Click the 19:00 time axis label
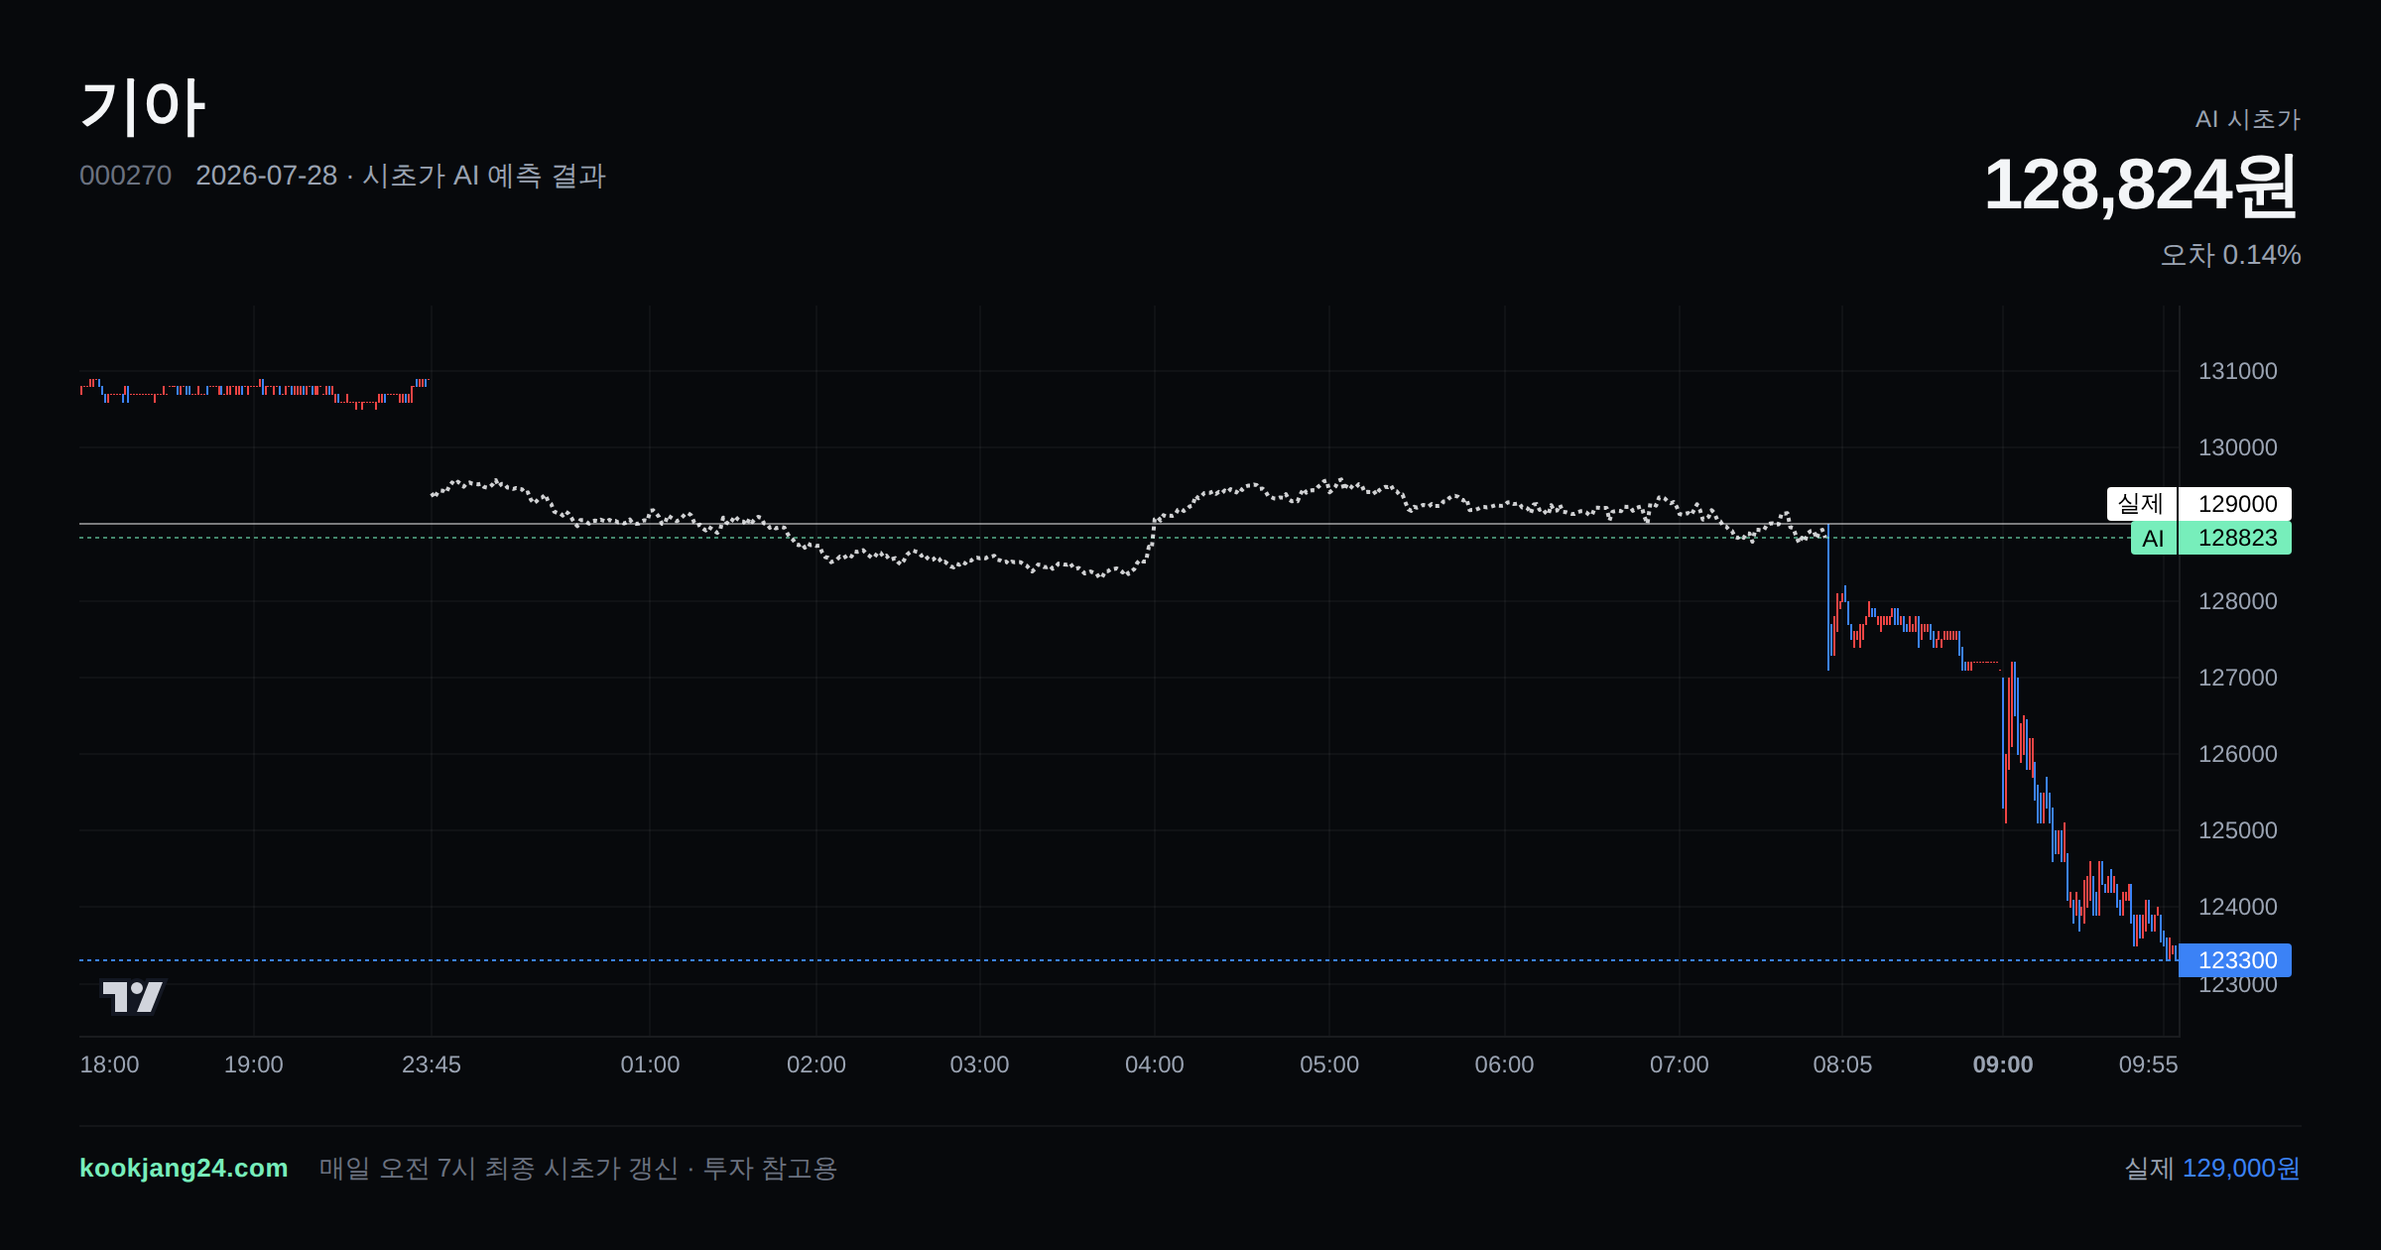 254,1064
